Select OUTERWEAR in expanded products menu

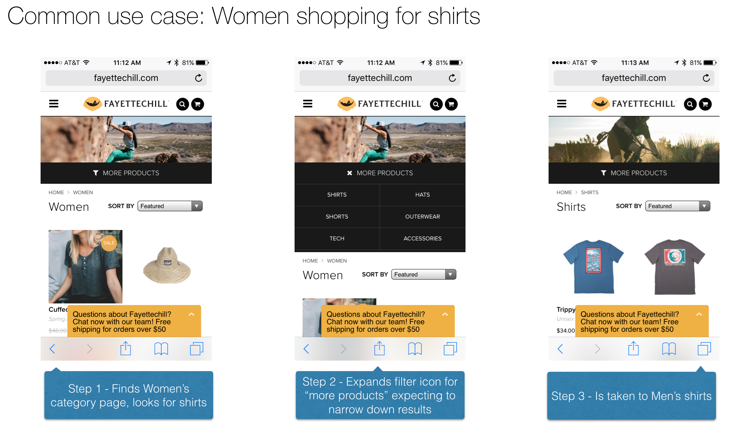tap(422, 217)
